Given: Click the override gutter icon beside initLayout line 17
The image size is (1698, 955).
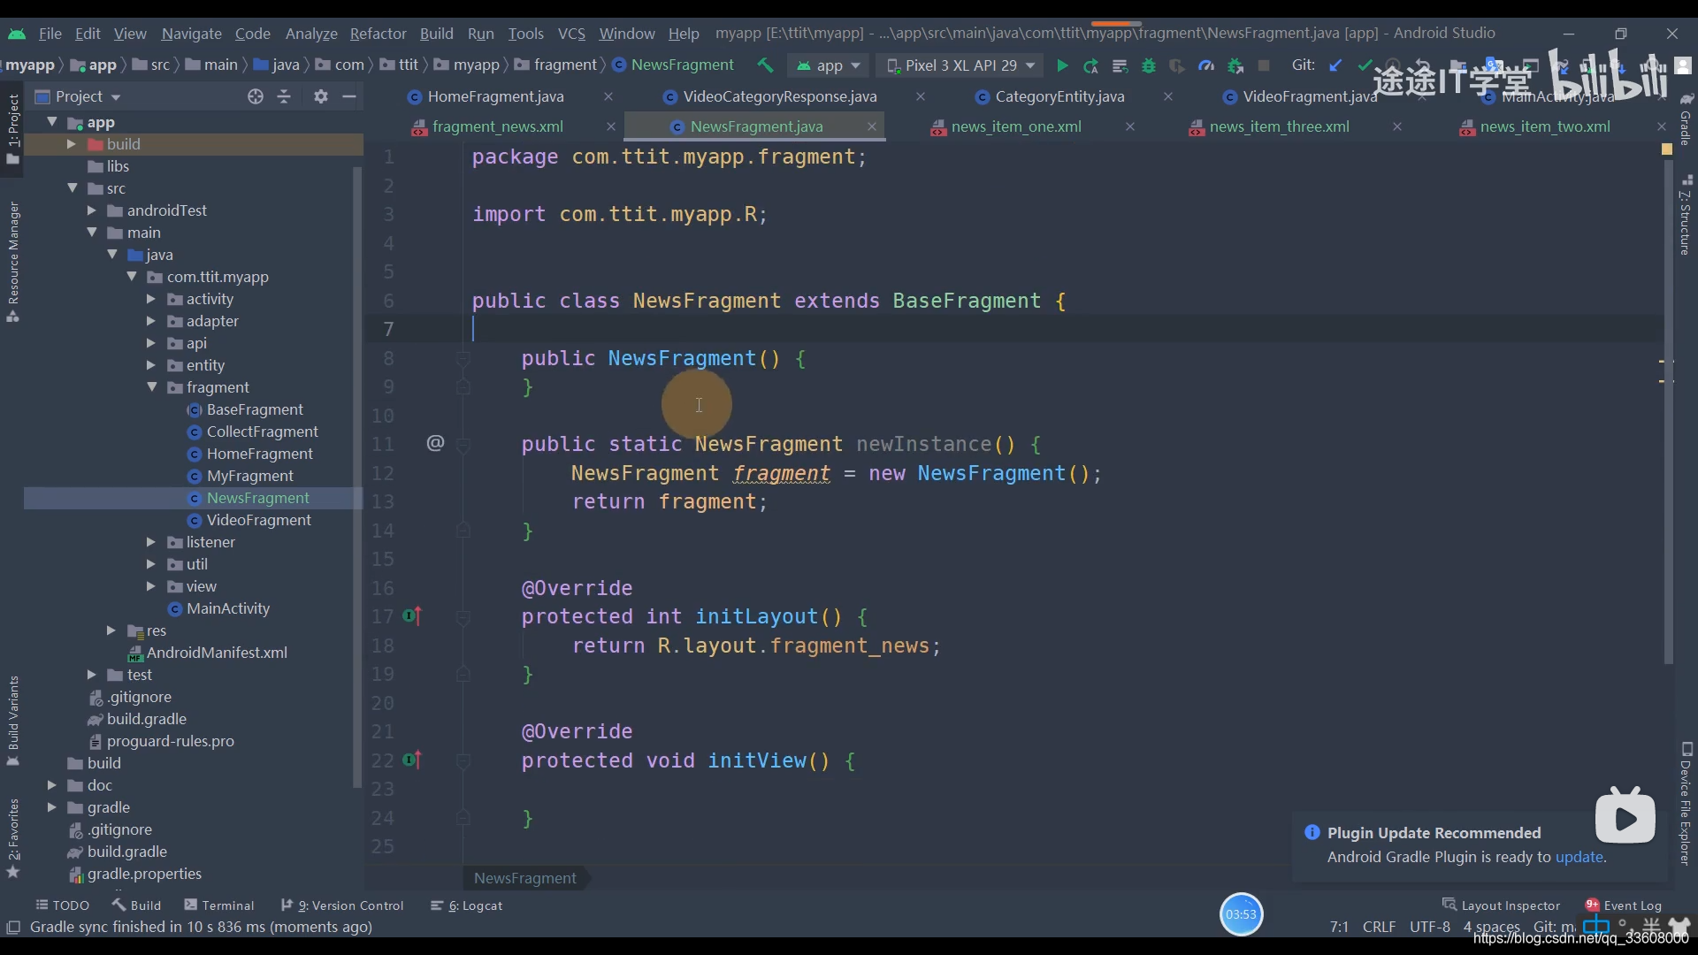Looking at the screenshot, I should coord(413,616).
